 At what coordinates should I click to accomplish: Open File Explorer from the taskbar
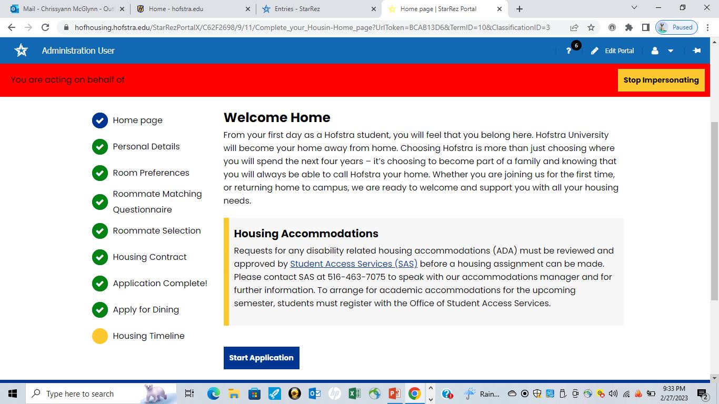(234, 393)
